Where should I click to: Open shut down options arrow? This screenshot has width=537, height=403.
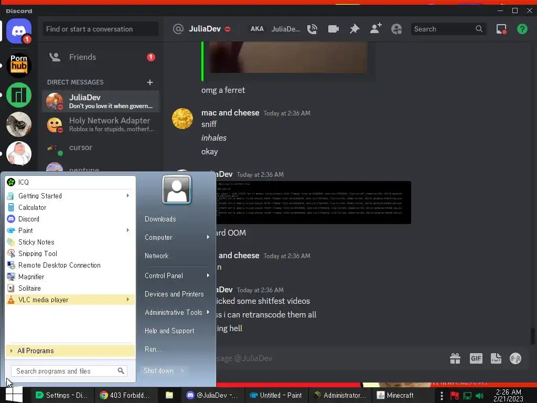click(x=182, y=371)
